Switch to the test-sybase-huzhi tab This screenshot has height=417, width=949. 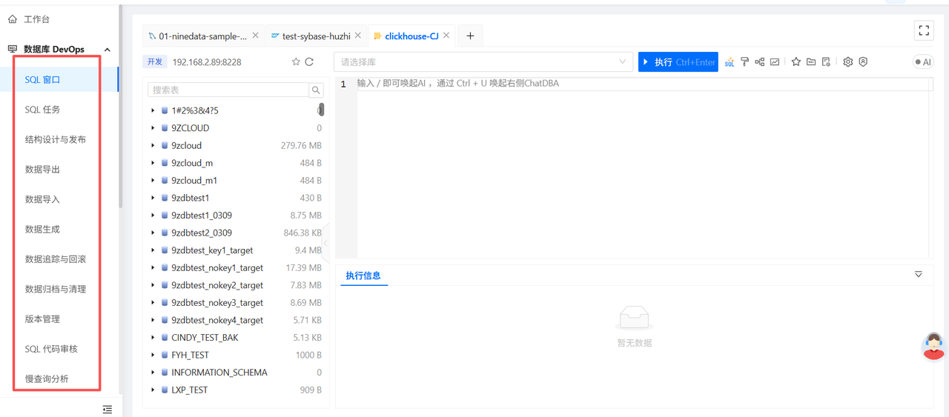click(317, 36)
